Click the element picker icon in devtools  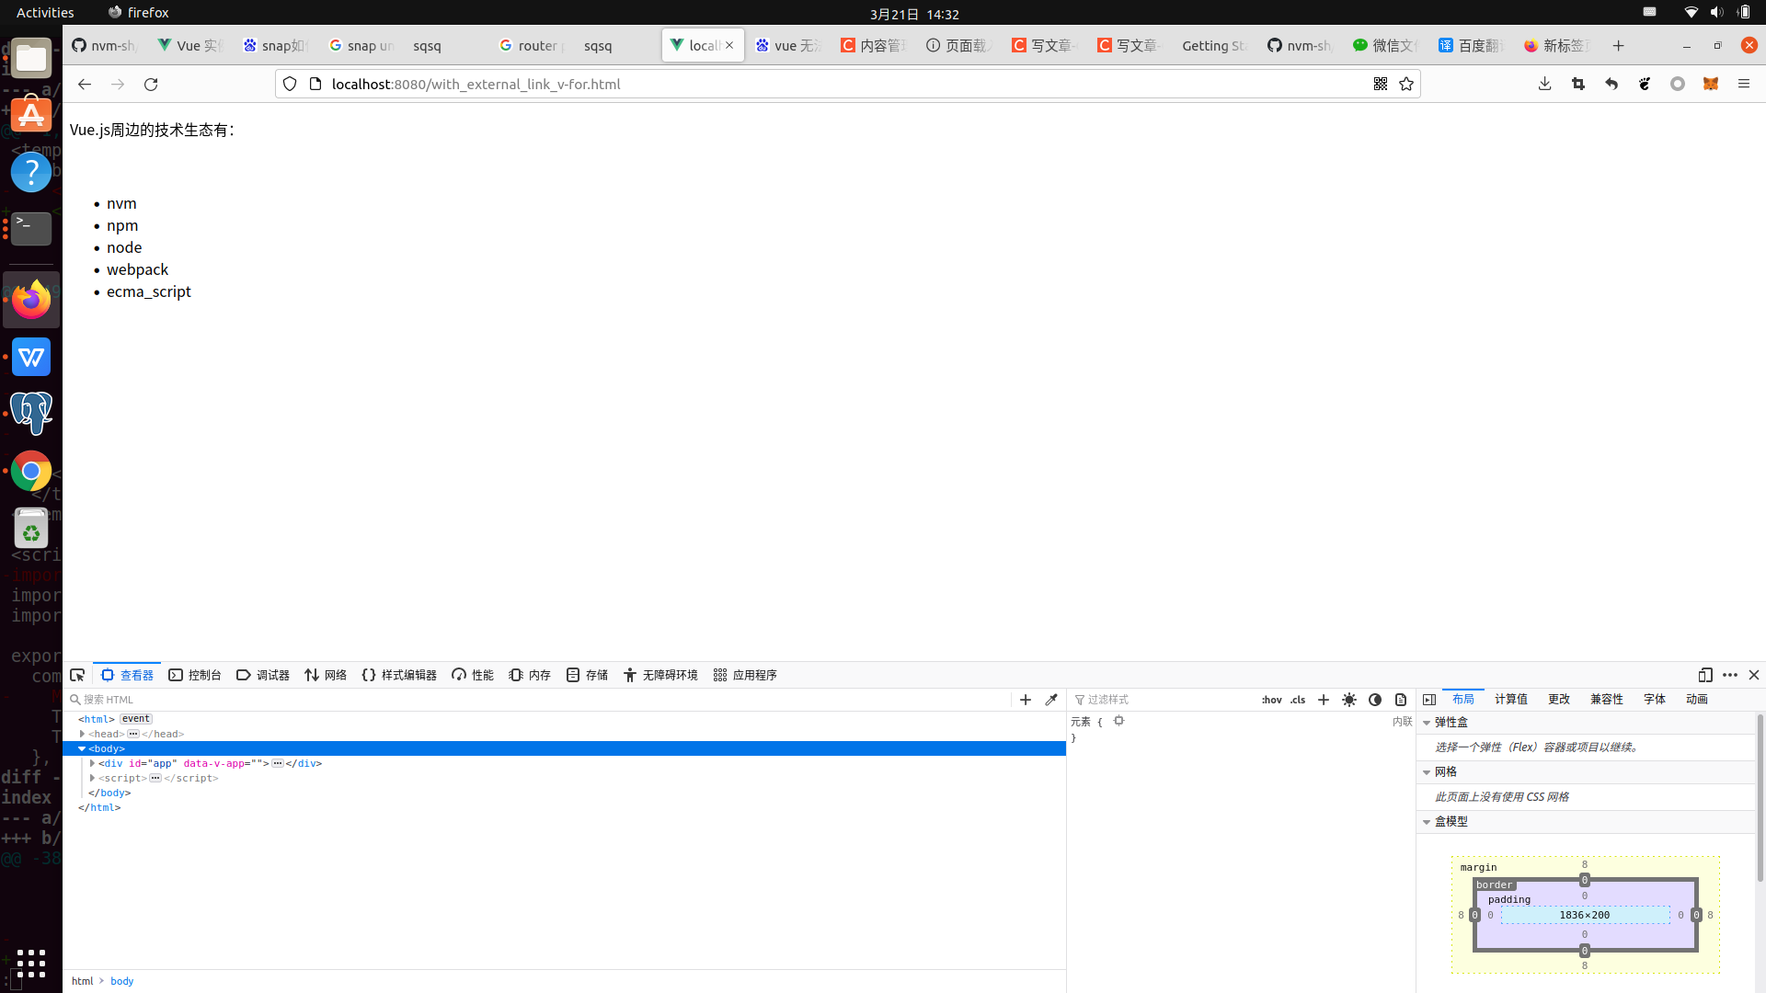click(77, 675)
